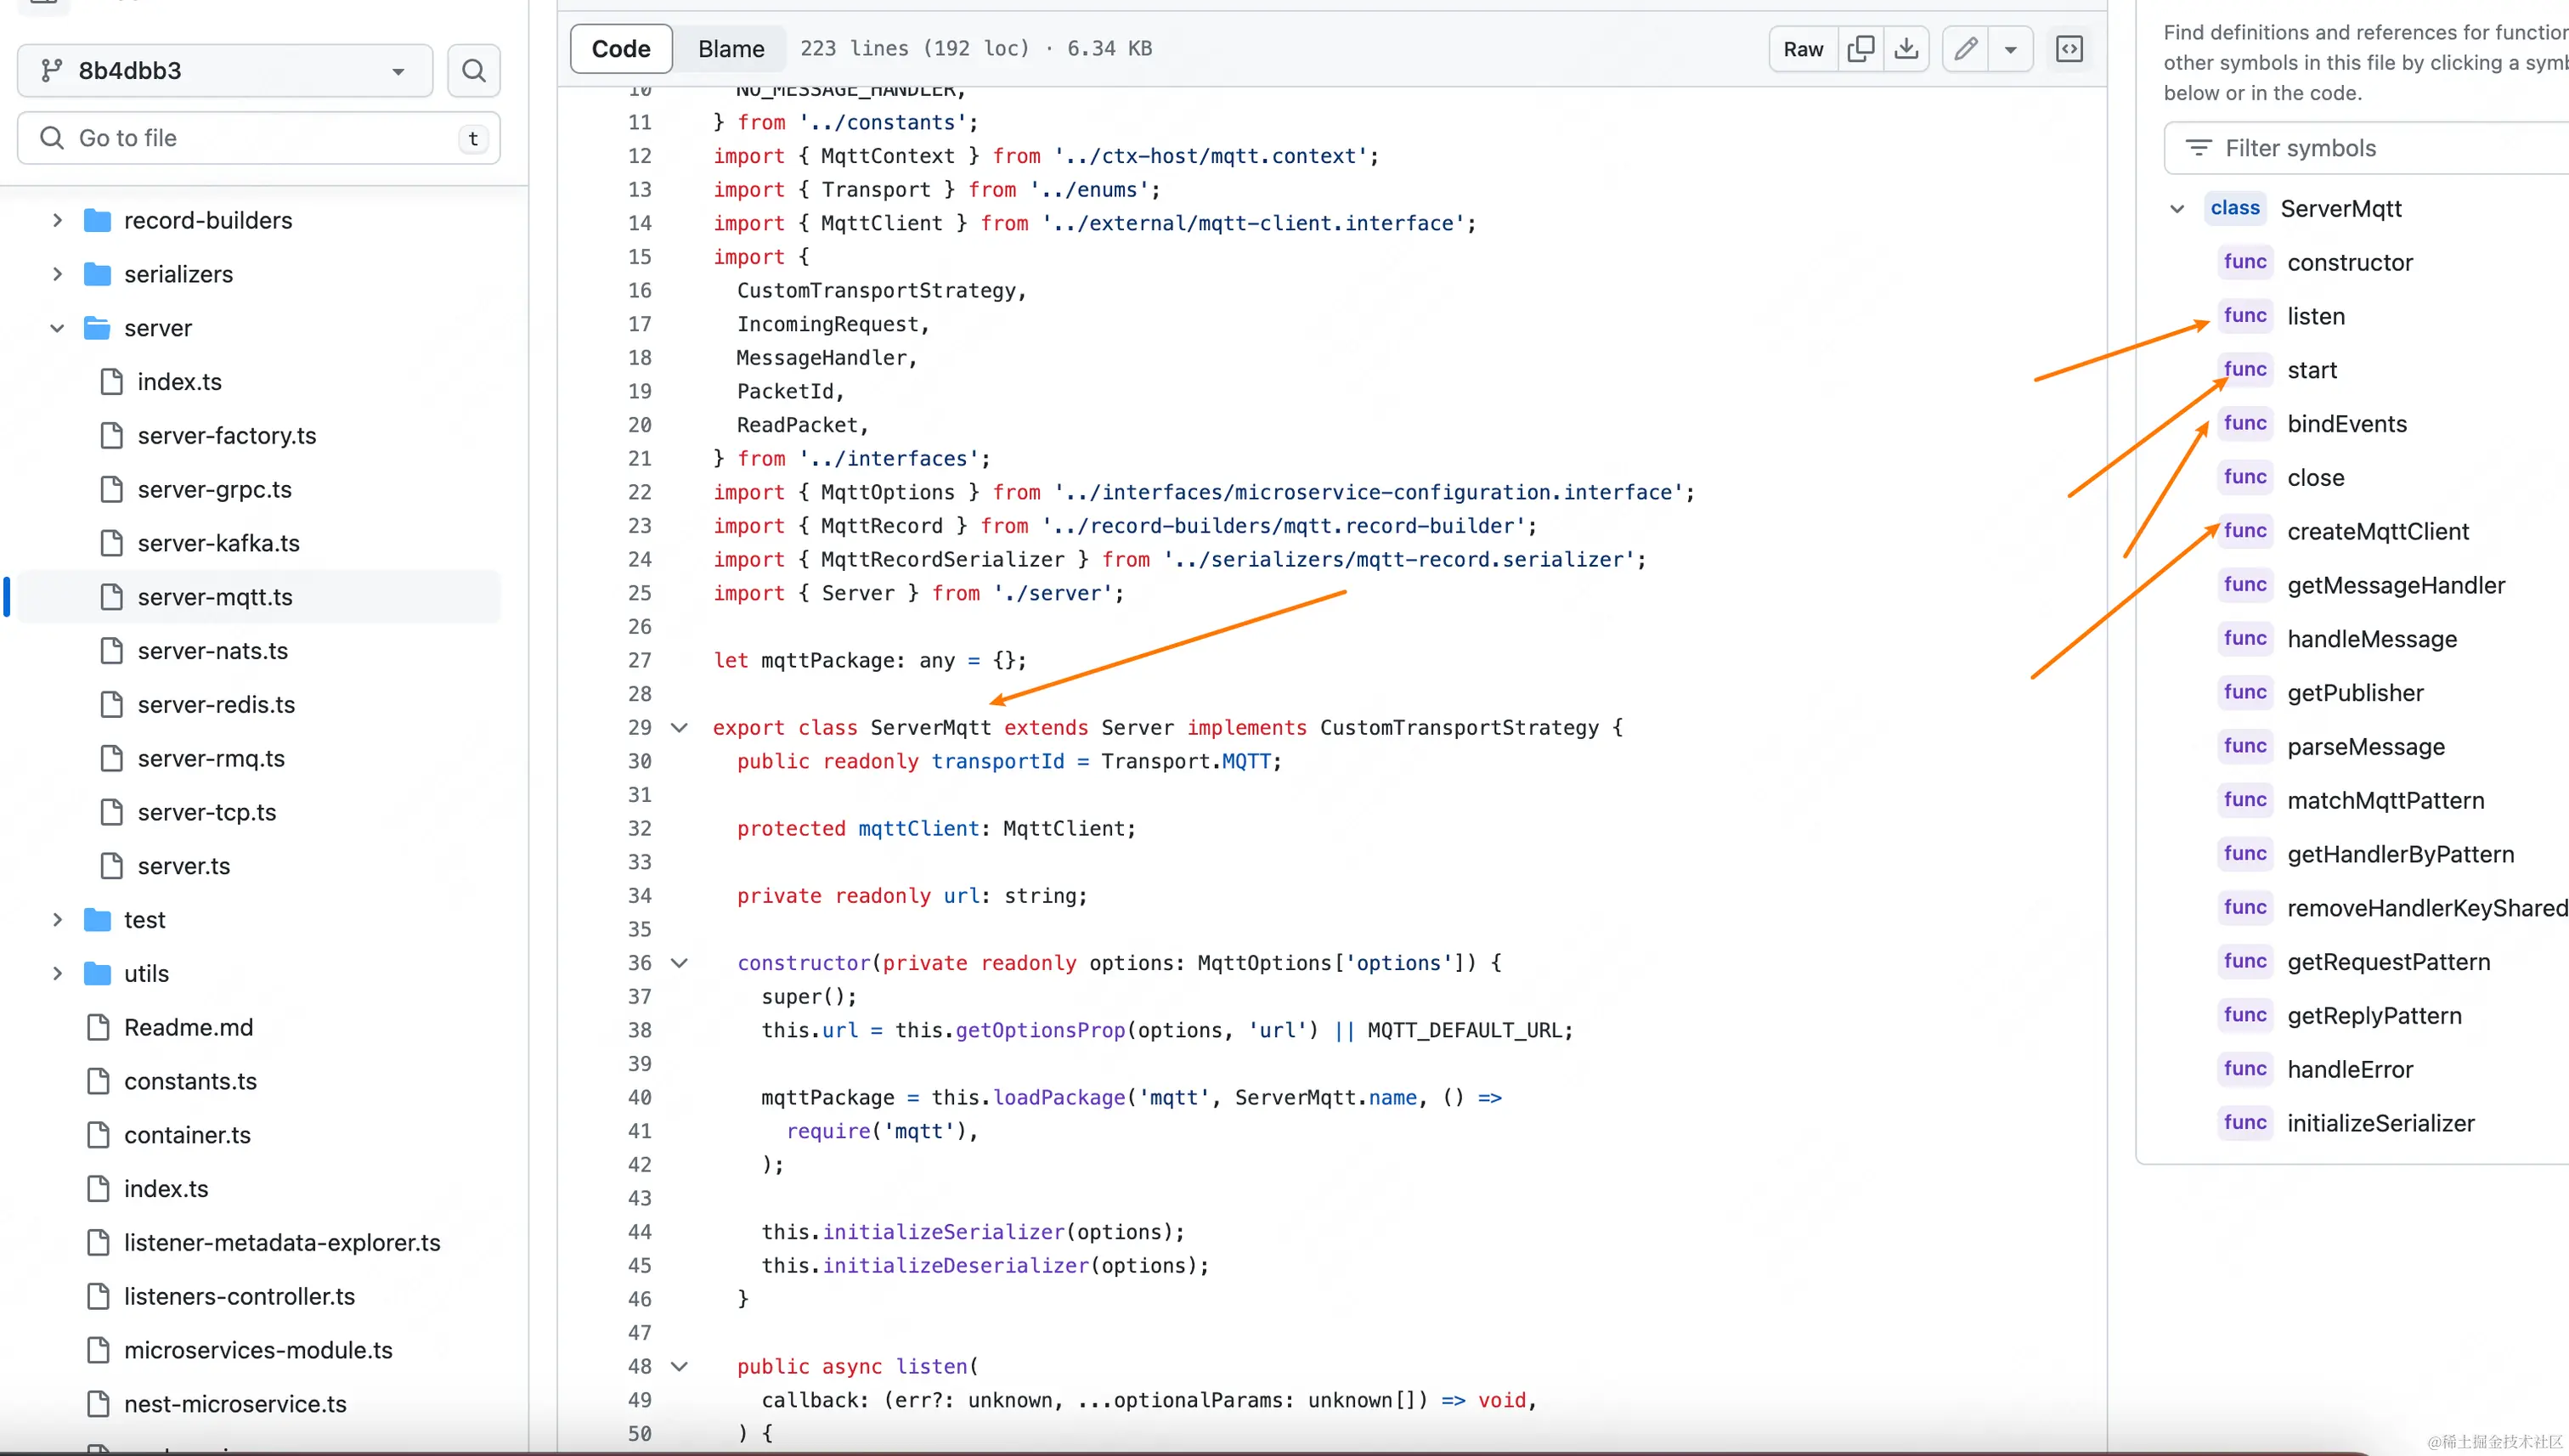Download the raw file icon

tap(1906, 49)
